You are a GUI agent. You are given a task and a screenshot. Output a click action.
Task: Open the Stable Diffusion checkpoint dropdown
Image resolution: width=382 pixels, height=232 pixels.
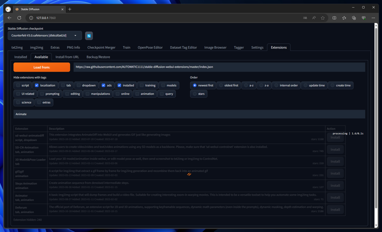point(44,35)
